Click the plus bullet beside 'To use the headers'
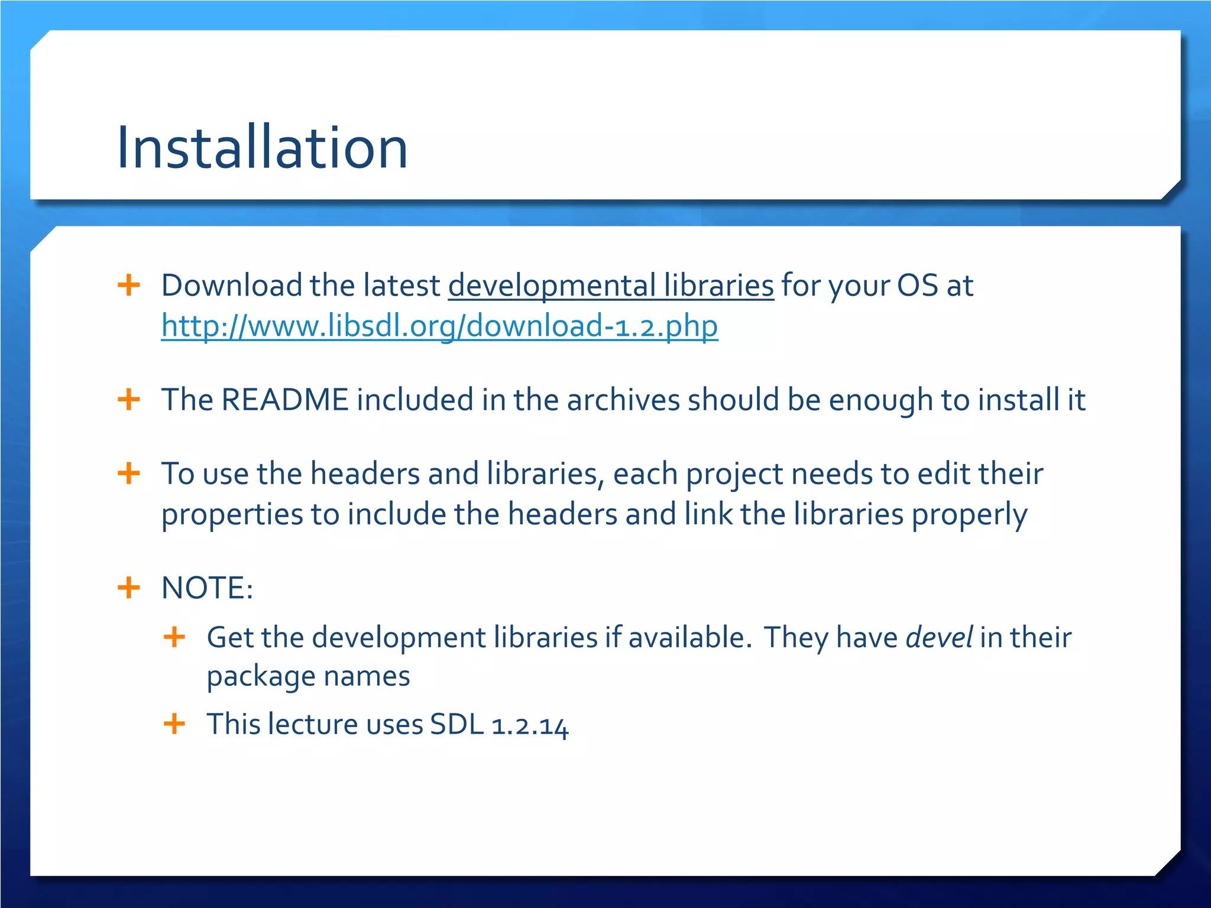The height and width of the screenshot is (908, 1211). 129,474
